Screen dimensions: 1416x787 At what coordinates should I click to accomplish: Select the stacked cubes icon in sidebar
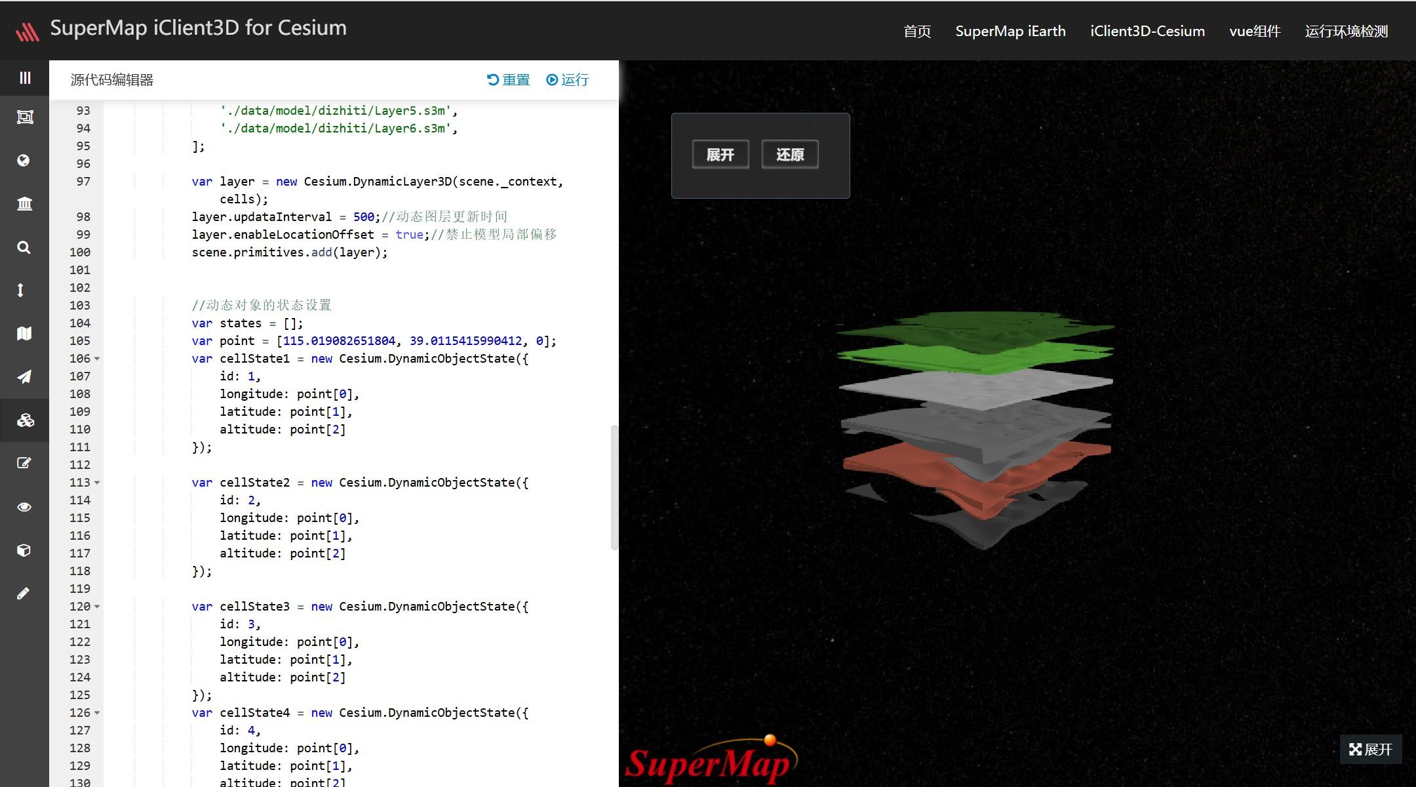25,420
